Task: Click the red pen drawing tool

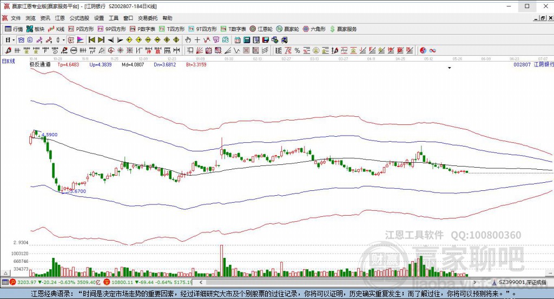Action: click(8, 50)
